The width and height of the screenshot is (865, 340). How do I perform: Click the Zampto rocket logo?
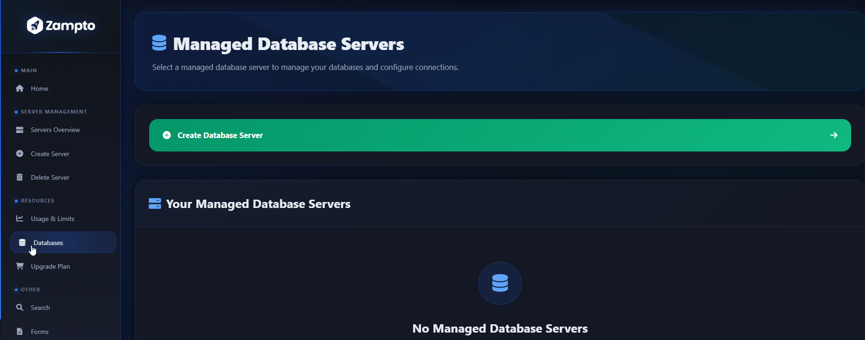pyautogui.click(x=35, y=25)
